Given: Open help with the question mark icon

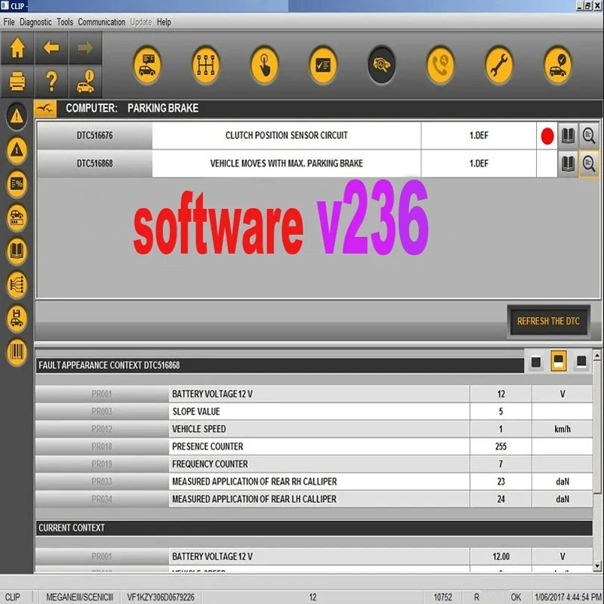Looking at the screenshot, I should click(51, 82).
